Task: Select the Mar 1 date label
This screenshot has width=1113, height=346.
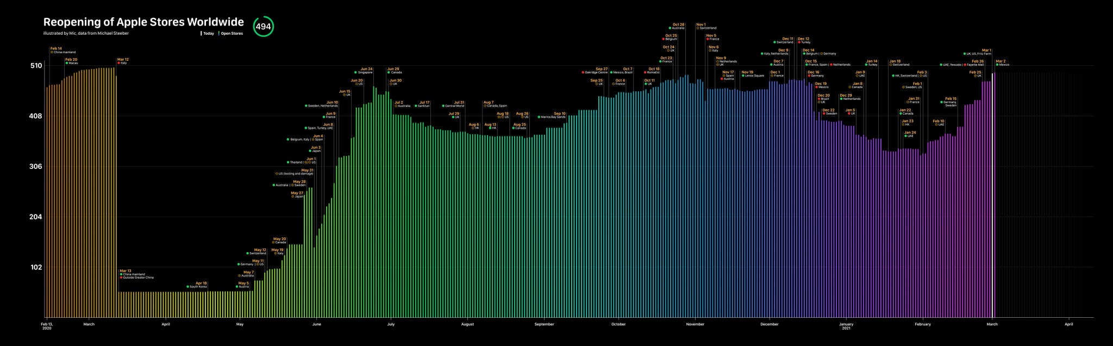Action: [x=986, y=51]
